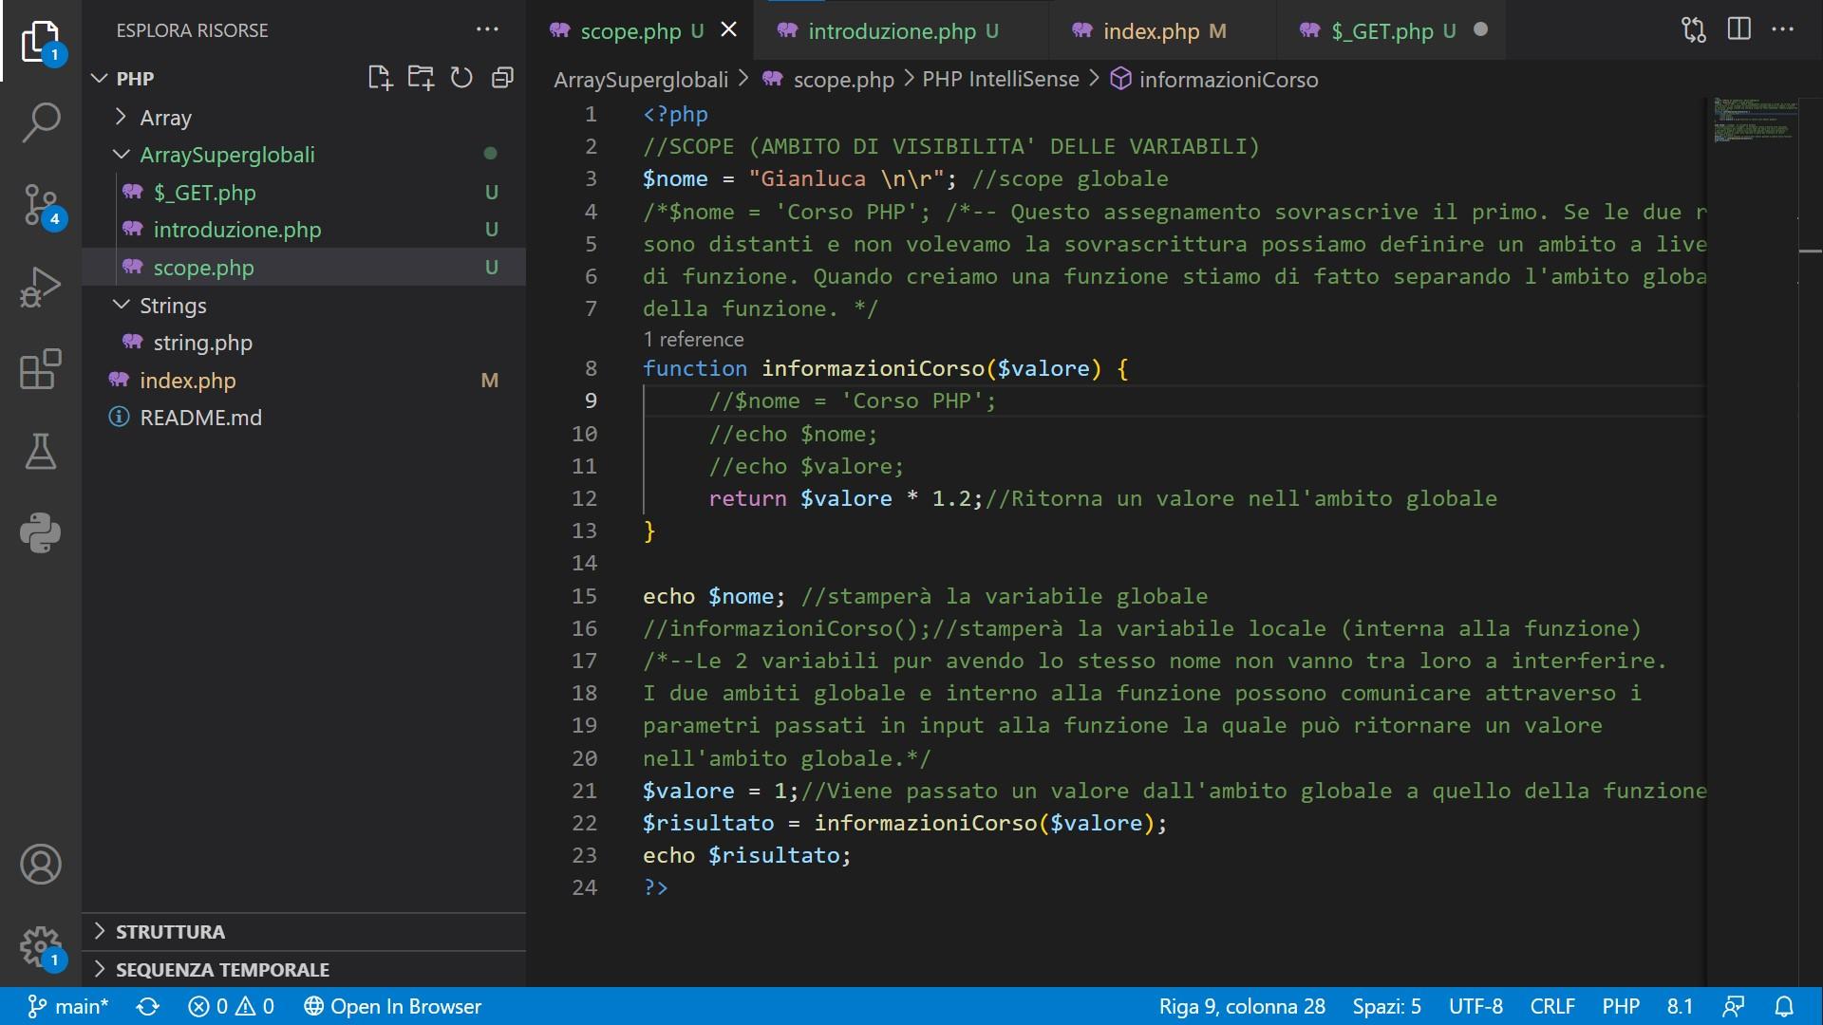Click the 1 reference code lens
The width and height of the screenshot is (1823, 1025).
point(693,339)
